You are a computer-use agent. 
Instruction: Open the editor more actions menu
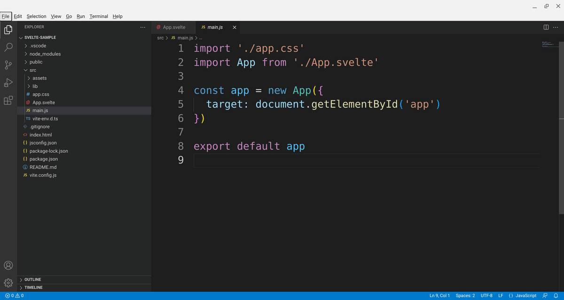tap(555, 27)
